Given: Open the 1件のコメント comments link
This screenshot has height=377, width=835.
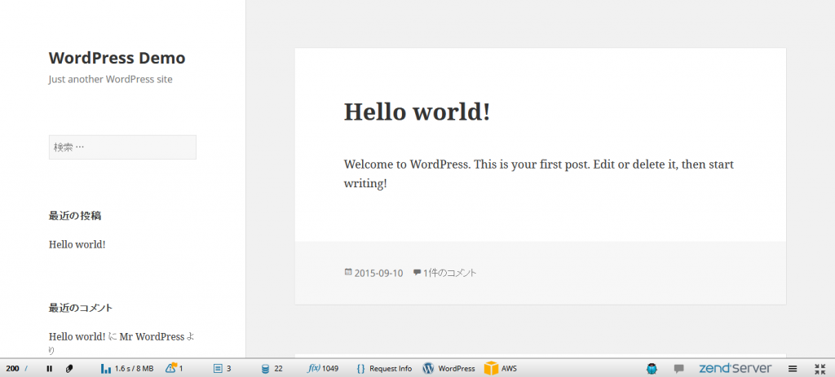Looking at the screenshot, I should pos(449,273).
